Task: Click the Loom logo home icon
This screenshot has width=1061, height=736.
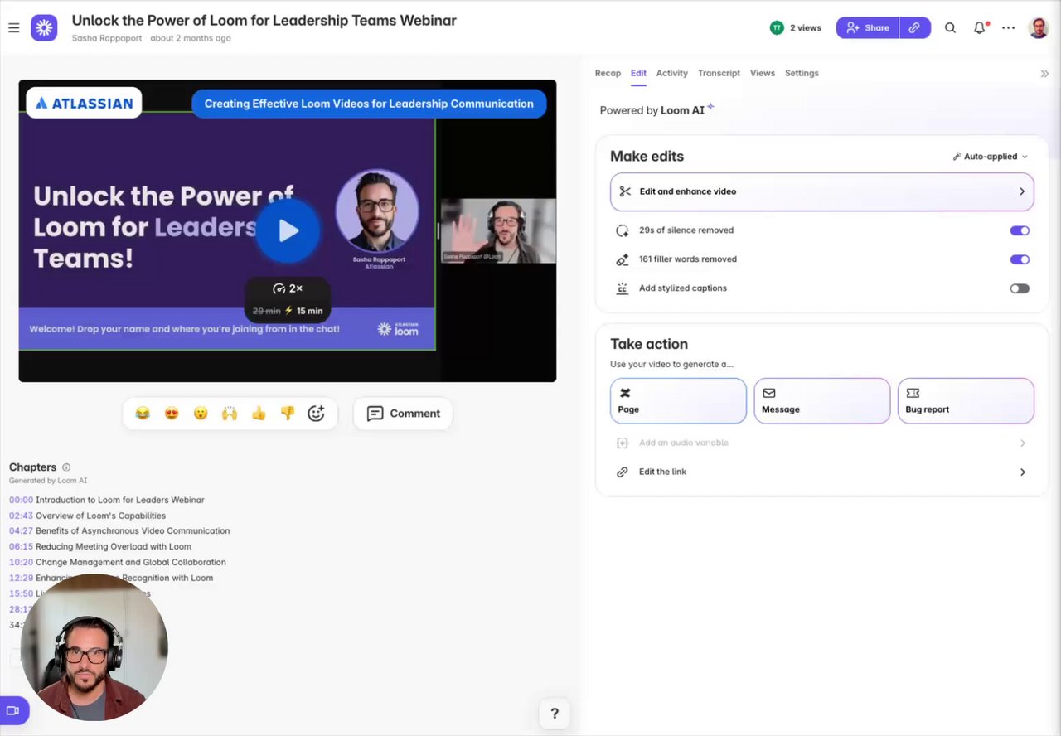Action: 45,27
